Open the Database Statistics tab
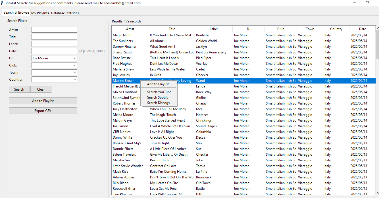Viewport: 379px width, 198px height. click(x=65, y=13)
